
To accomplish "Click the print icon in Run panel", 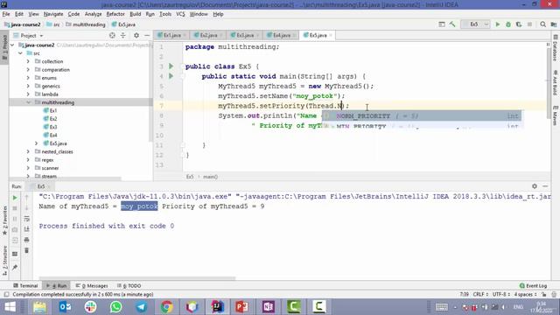I will (x=26, y=240).
